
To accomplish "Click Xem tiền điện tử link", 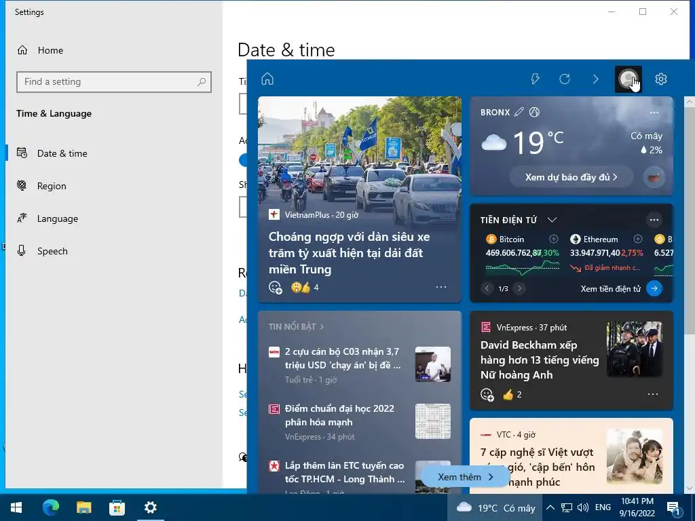I will 611,289.
